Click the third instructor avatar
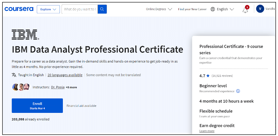 tap(27, 87)
